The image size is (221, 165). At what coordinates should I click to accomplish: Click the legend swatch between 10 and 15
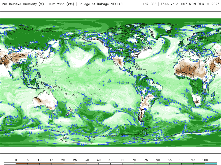45,164
